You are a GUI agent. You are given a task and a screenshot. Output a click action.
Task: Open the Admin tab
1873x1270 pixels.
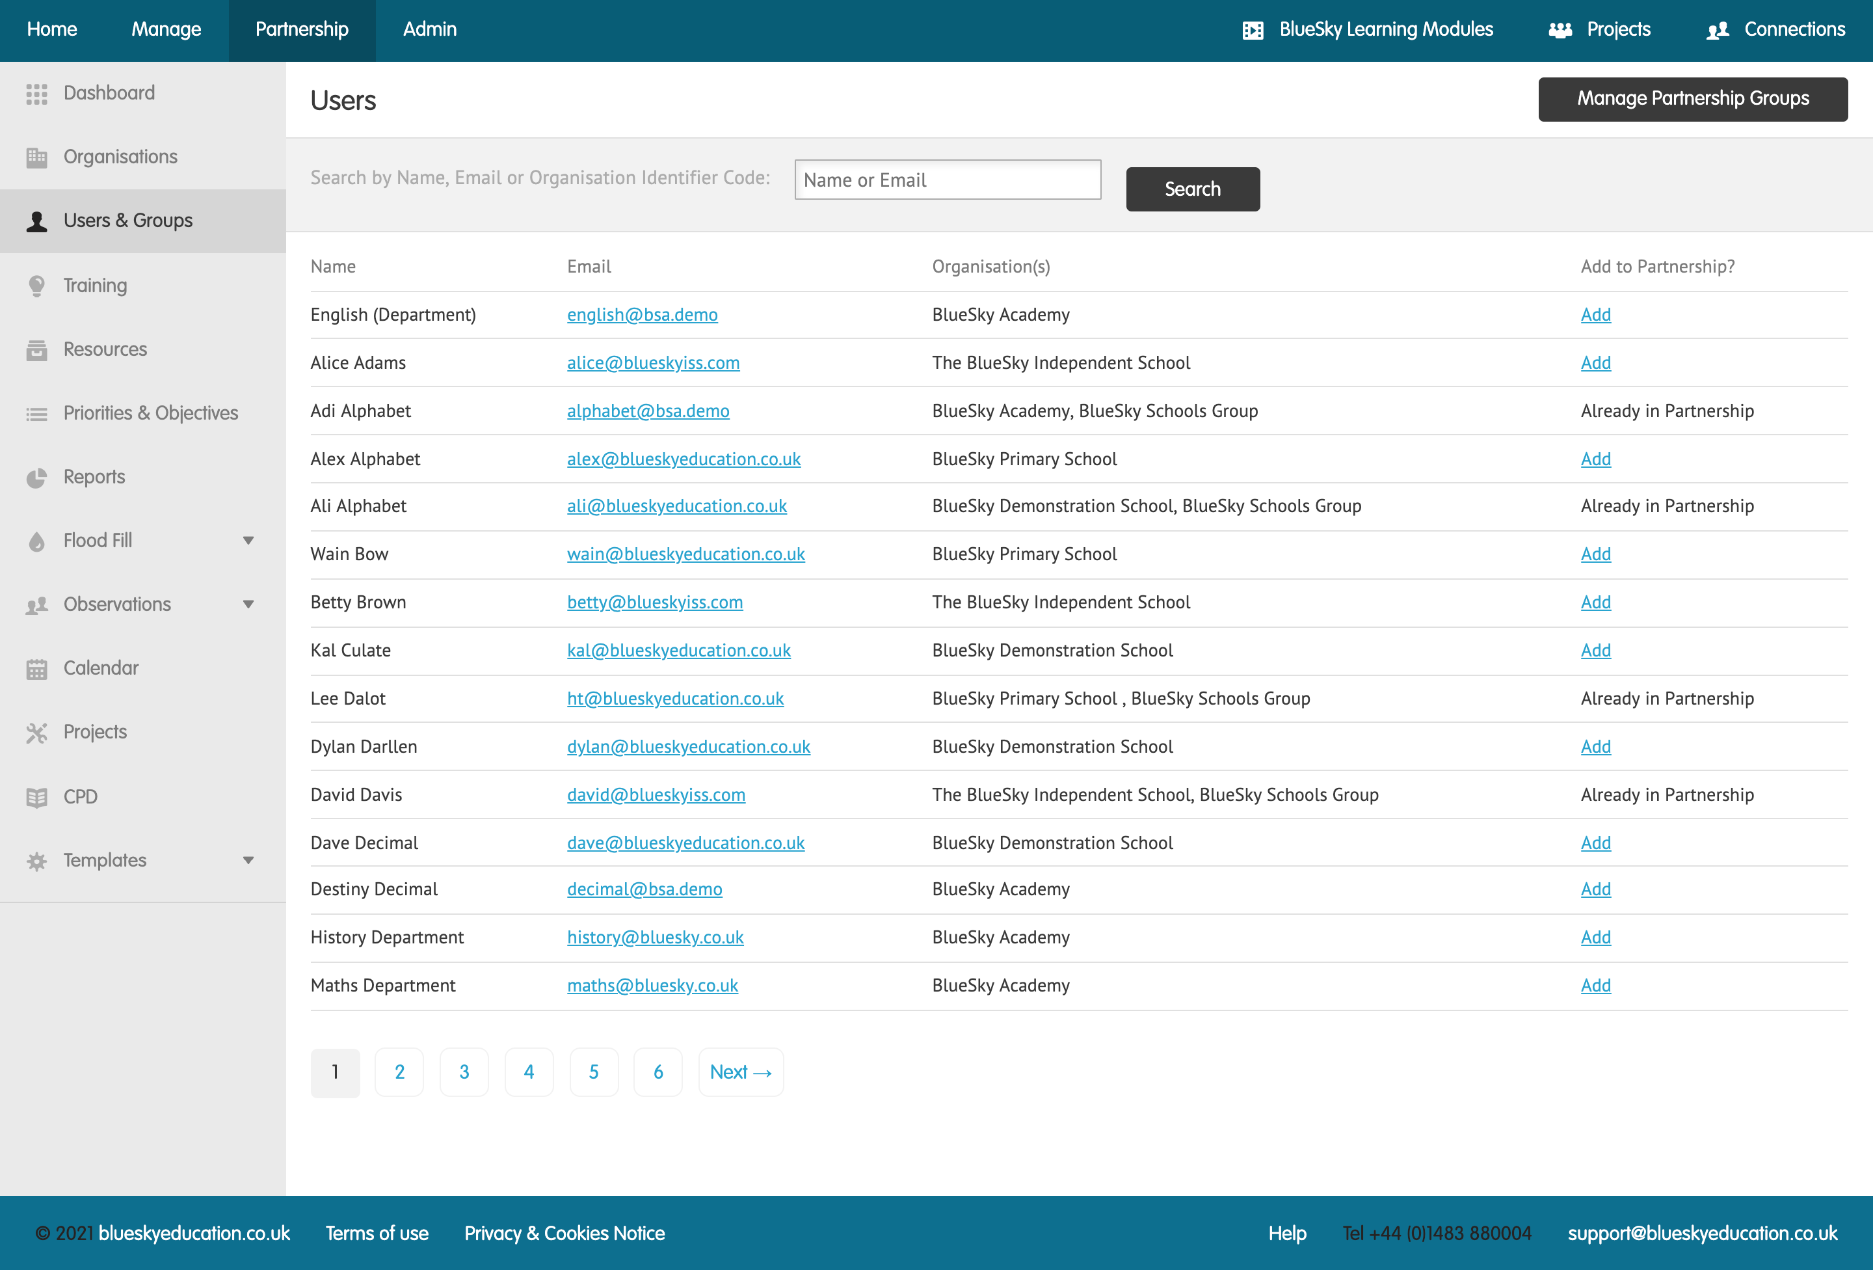tap(430, 30)
